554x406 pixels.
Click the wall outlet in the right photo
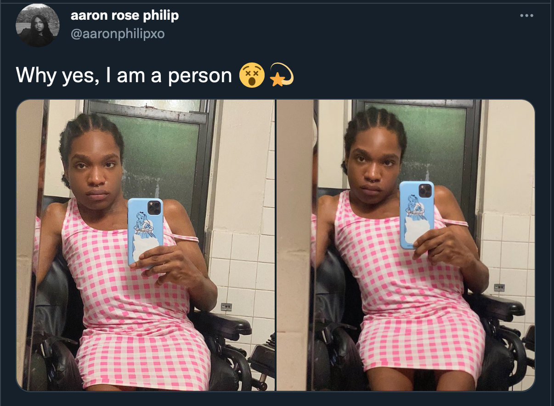(x=499, y=288)
